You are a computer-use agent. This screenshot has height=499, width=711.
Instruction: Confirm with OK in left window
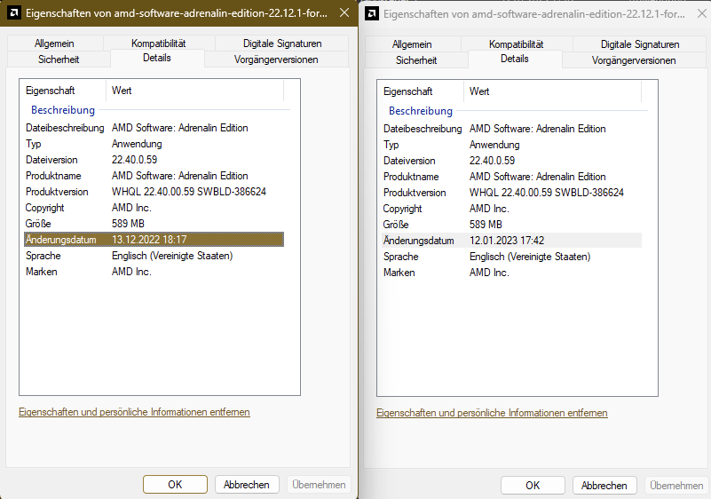coord(175,485)
